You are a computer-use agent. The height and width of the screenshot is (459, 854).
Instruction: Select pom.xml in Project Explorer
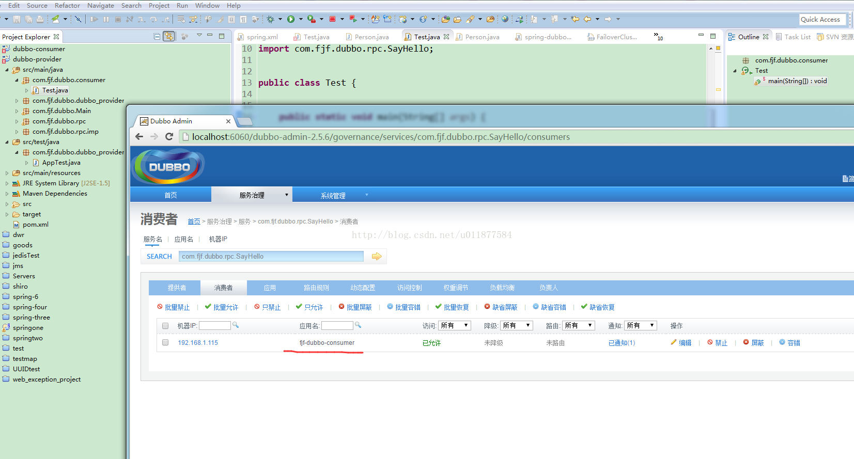(x=35, y=225)
